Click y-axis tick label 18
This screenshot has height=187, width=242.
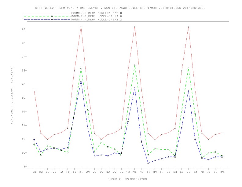[x=23, y=98]
